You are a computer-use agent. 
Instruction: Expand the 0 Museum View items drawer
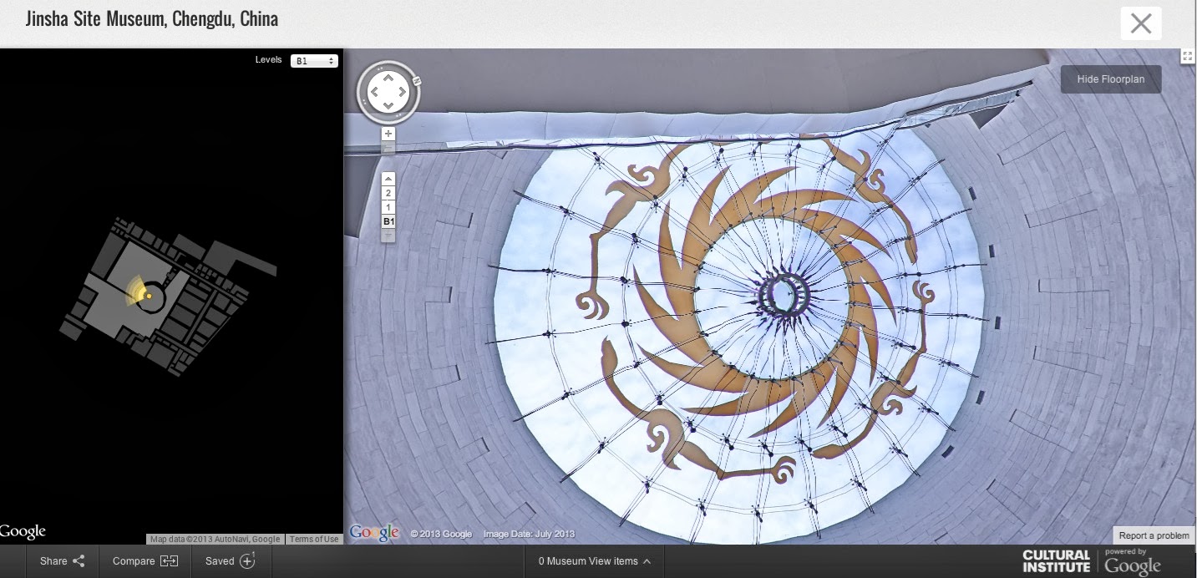tap(594, 561)
